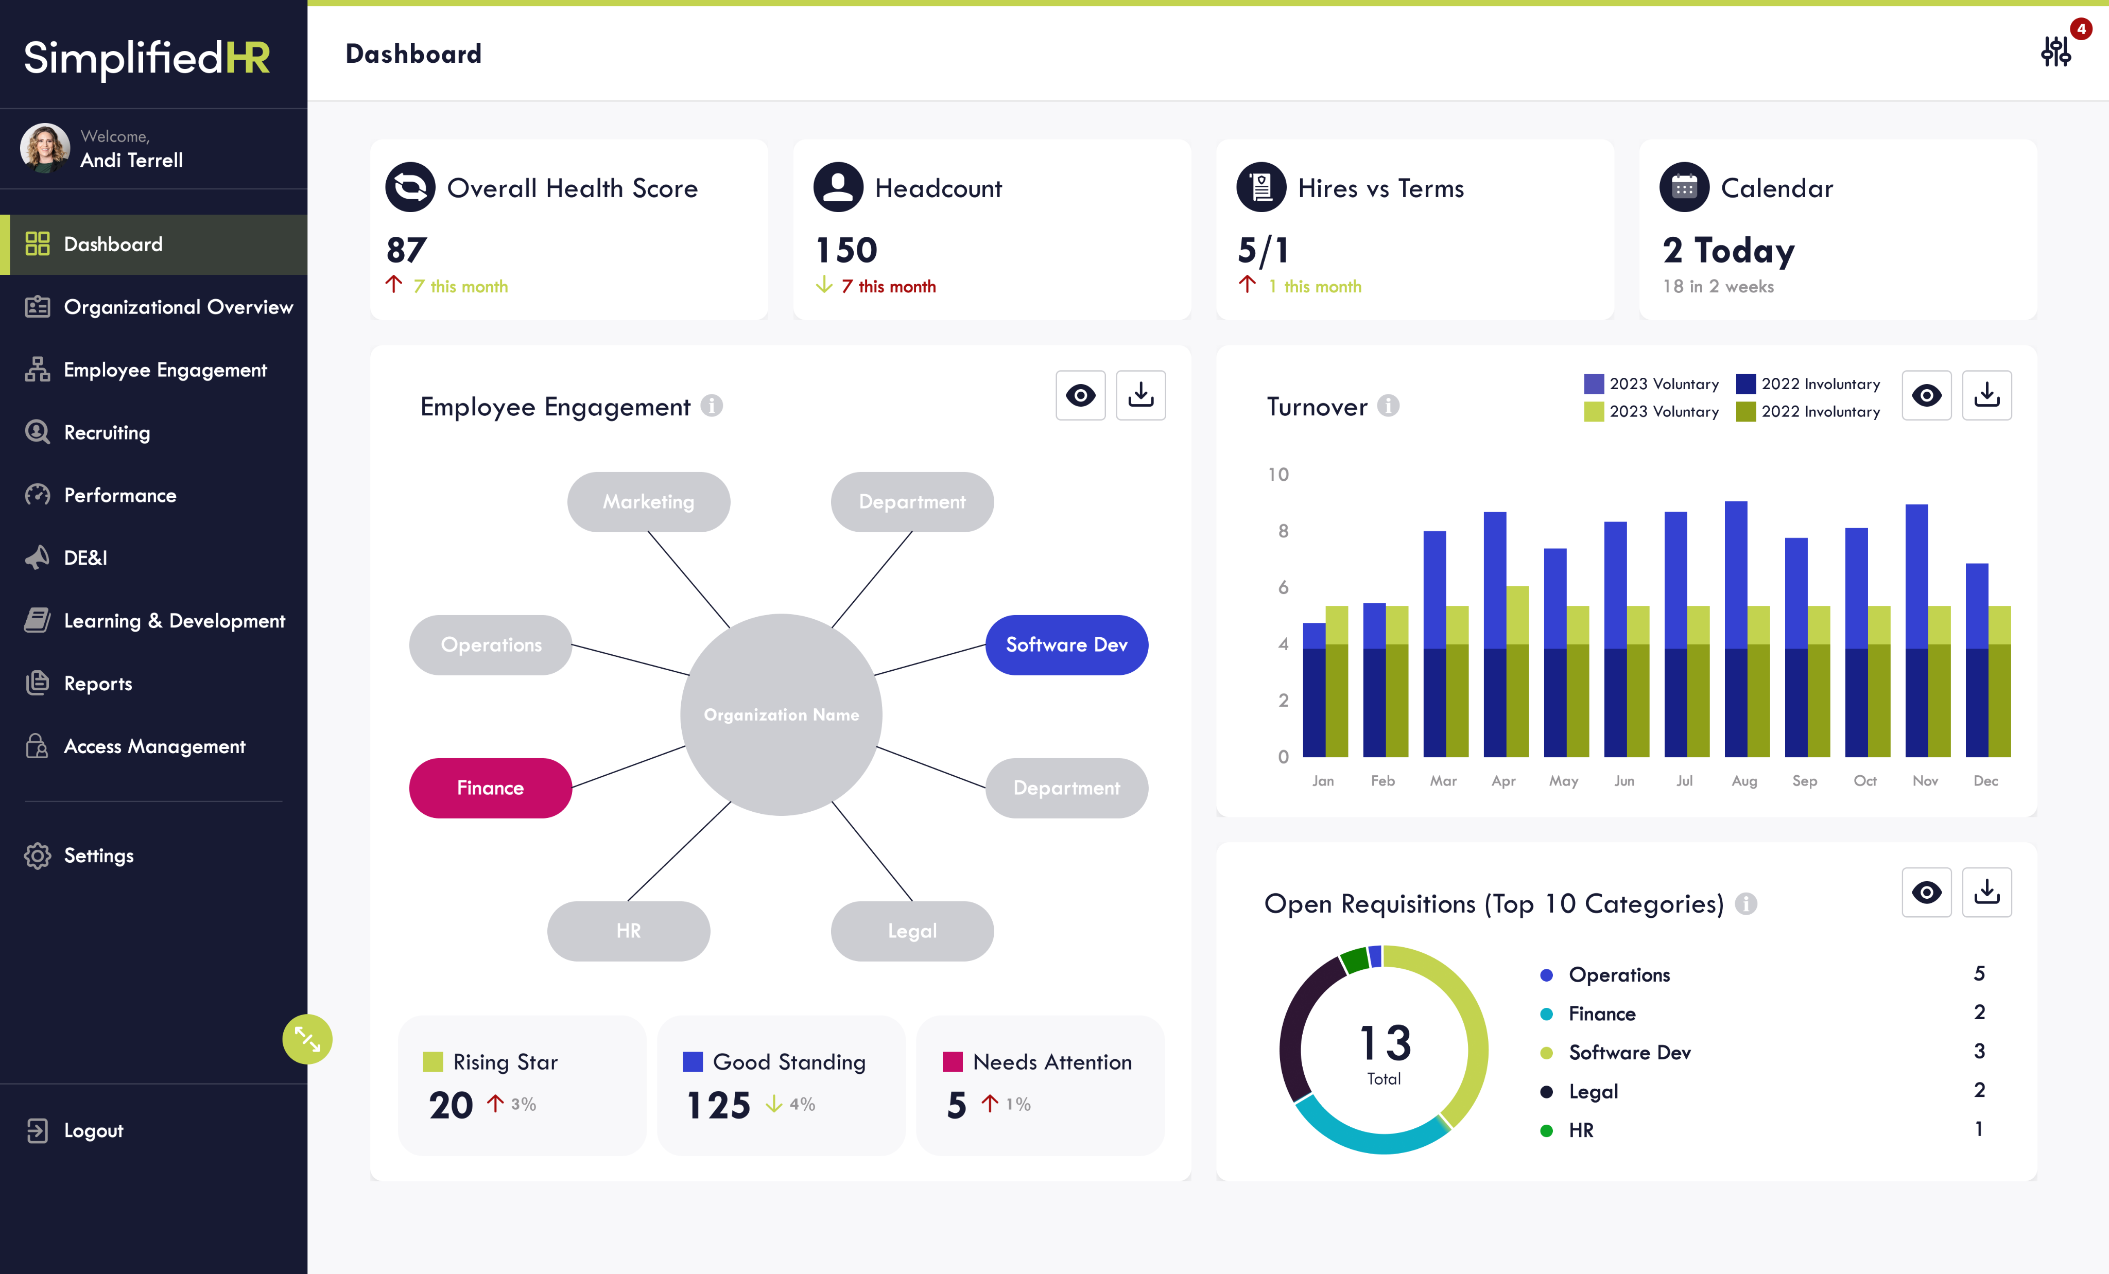Viewport: 2109px width, 1274px height.
Task: Click Andi Terrell profile avatar
Action: [44, 148]
